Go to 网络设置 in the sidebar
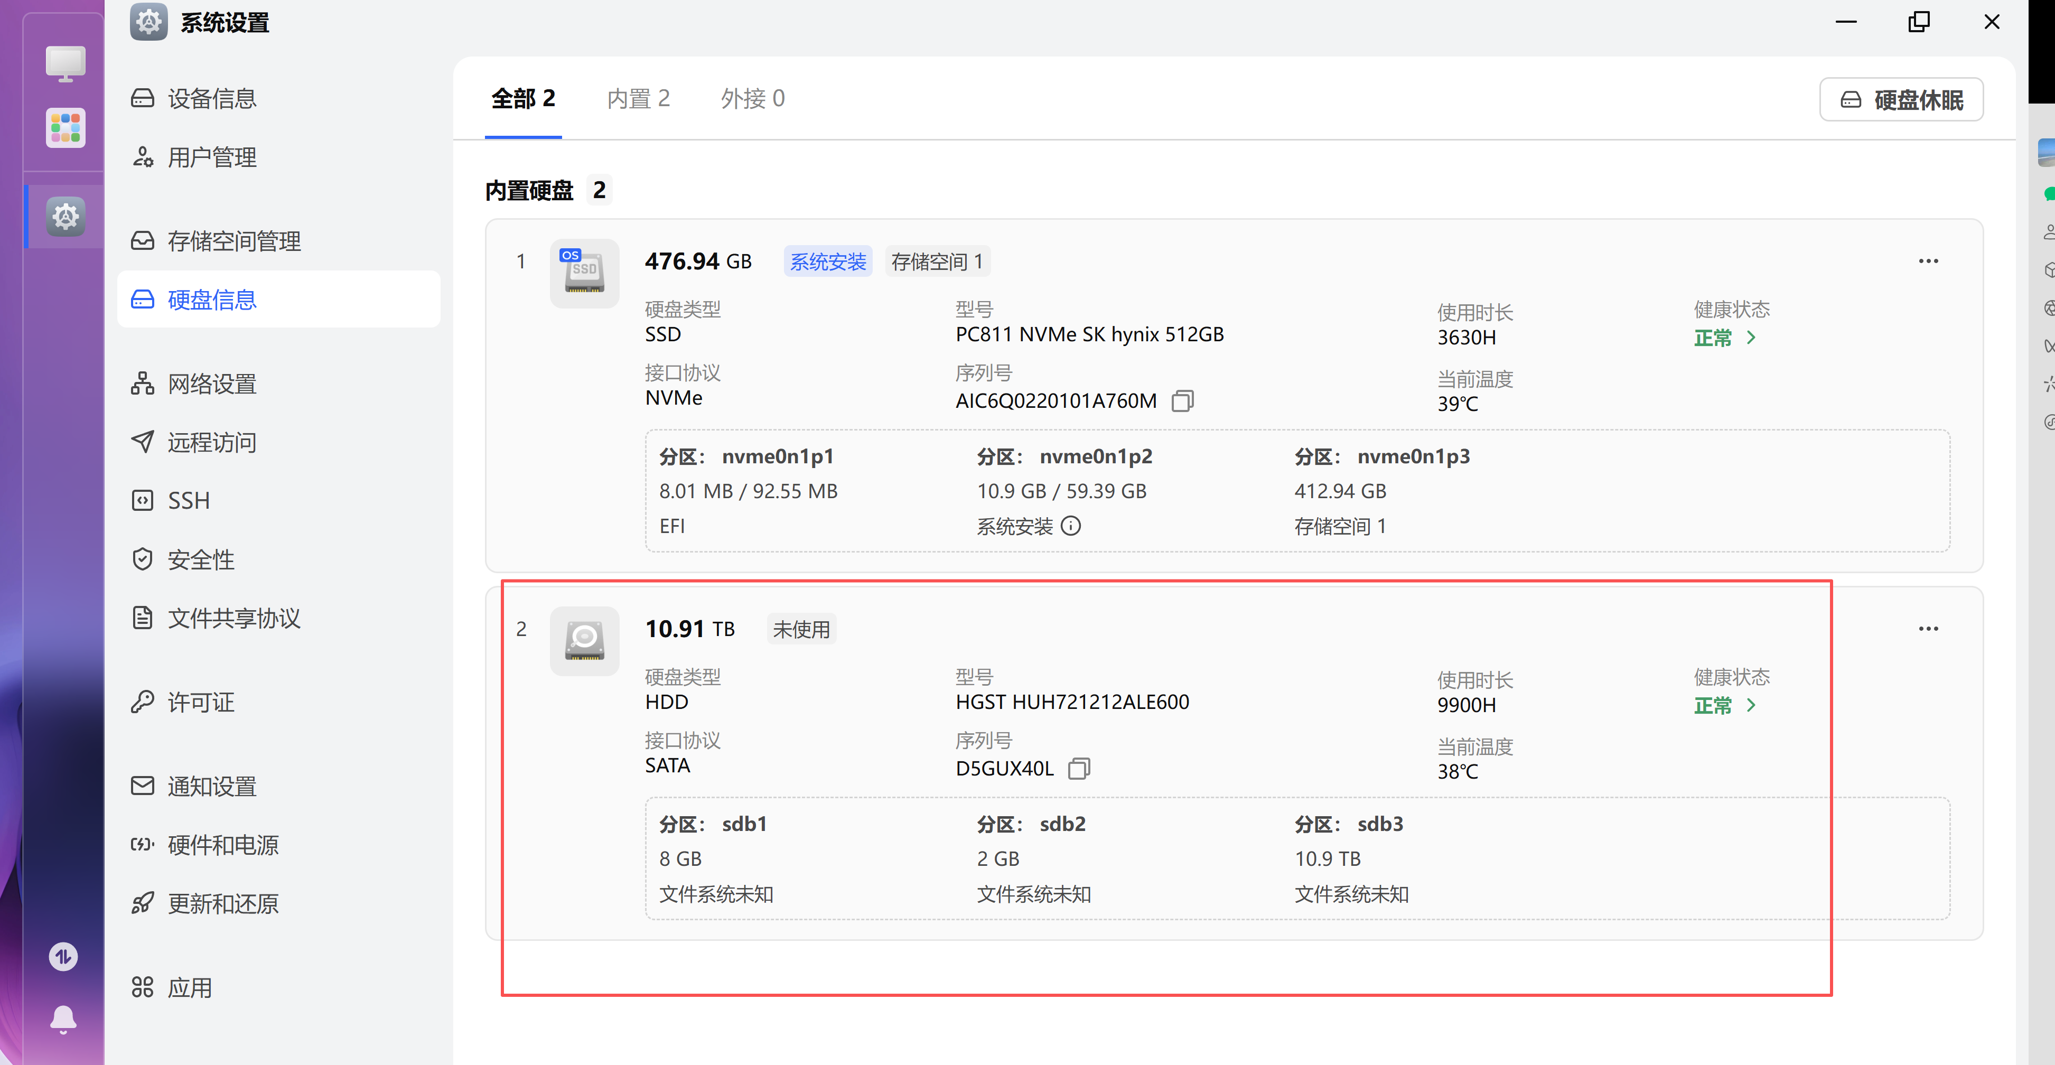This screenshot has width=2055, height=1065. pos(211,384)
